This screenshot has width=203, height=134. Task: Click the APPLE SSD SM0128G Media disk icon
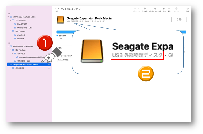pyautogui.click(x=11, y=17)
